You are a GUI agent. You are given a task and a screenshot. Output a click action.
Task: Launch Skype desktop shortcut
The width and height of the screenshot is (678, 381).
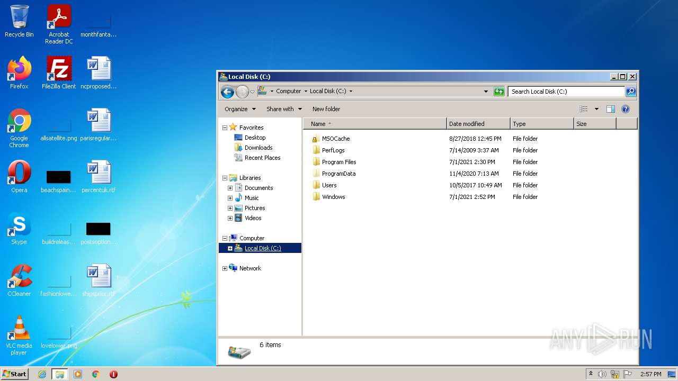[x=19, y=229]
